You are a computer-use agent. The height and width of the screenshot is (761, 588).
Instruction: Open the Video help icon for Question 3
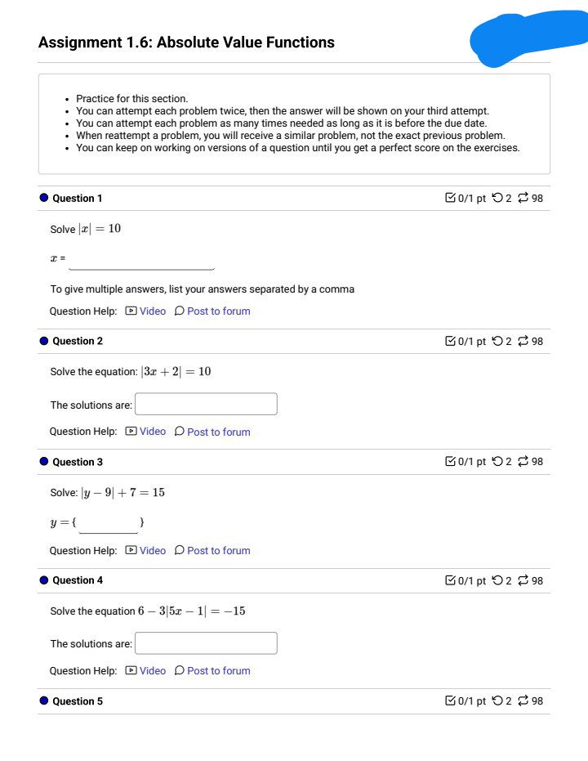coord(133,550)
